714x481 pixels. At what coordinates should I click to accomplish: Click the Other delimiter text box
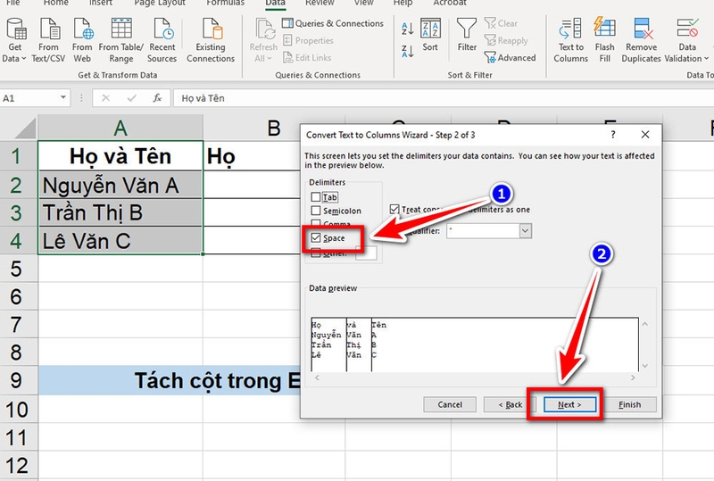(366, 253)
